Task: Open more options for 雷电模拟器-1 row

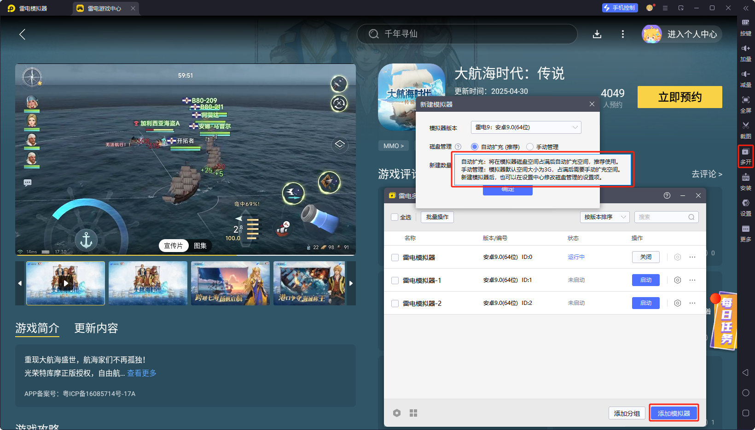Action: (692, 280)
